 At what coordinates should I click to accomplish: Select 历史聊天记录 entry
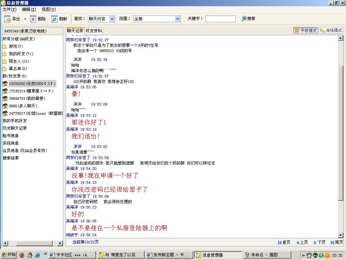click(15, 128)
